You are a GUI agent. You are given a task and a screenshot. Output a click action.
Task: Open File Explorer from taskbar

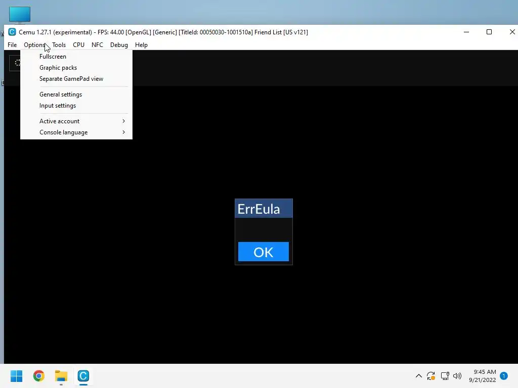click(61, 376)
